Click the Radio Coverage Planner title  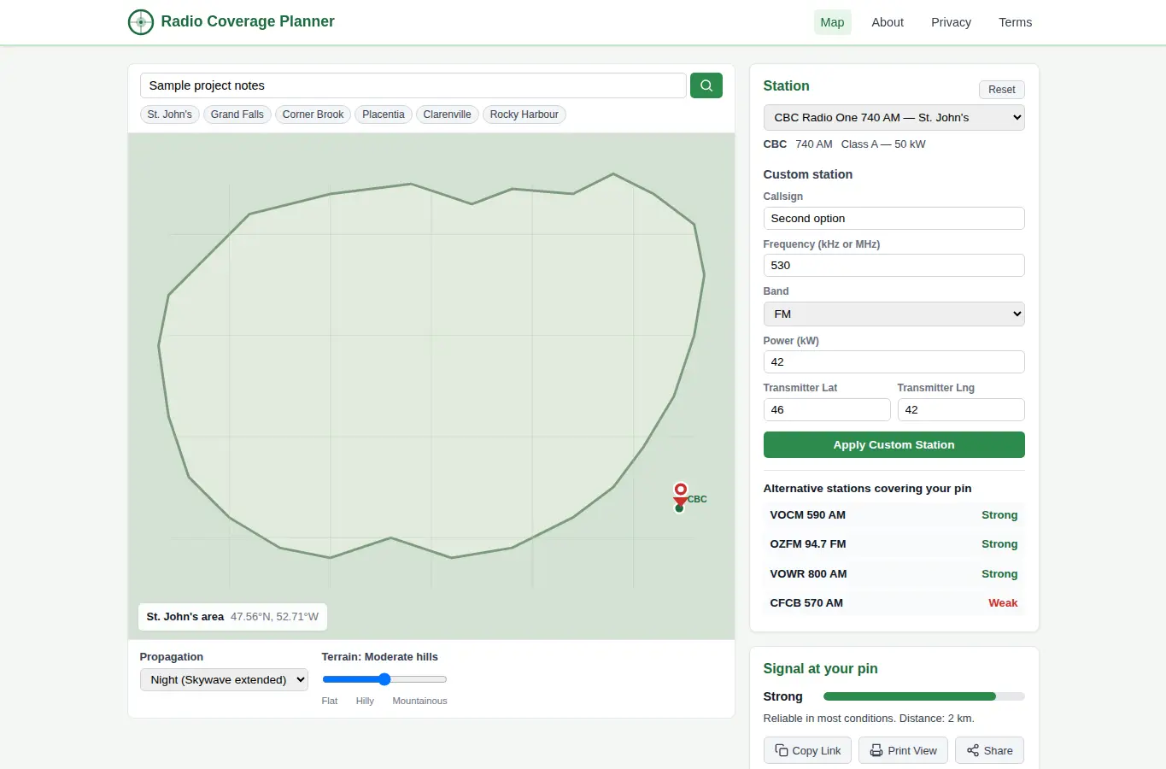pyautogui.click(x=248, y=21)
